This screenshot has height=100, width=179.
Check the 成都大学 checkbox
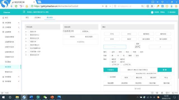tap(28, 42)
